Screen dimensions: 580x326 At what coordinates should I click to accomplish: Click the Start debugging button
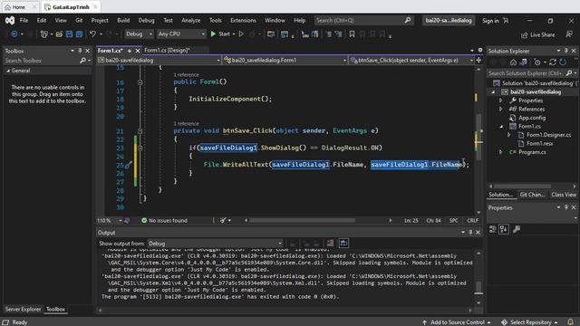tap(220, 34)
